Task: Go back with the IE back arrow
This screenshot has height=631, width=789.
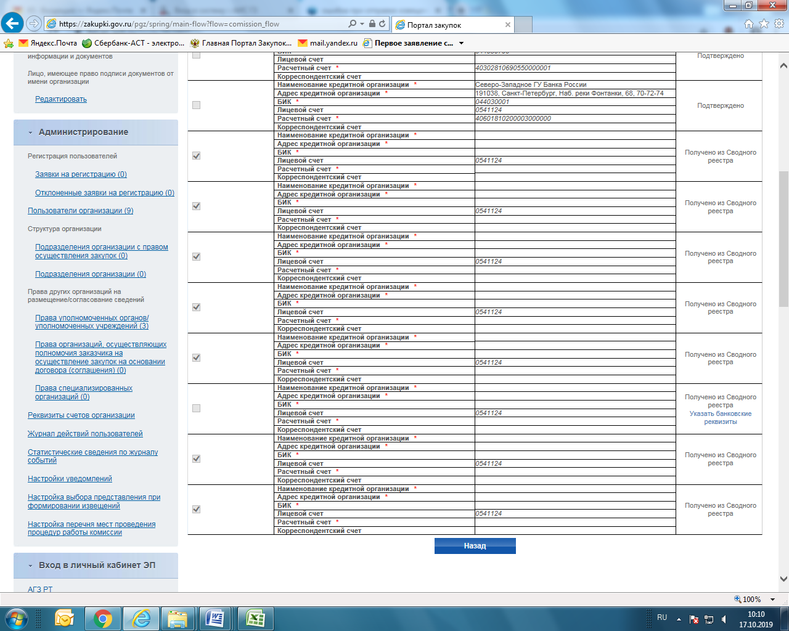Action: pos(12,23)
